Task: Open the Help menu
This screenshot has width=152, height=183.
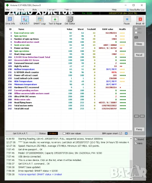Action: click(x=114, y=10)
